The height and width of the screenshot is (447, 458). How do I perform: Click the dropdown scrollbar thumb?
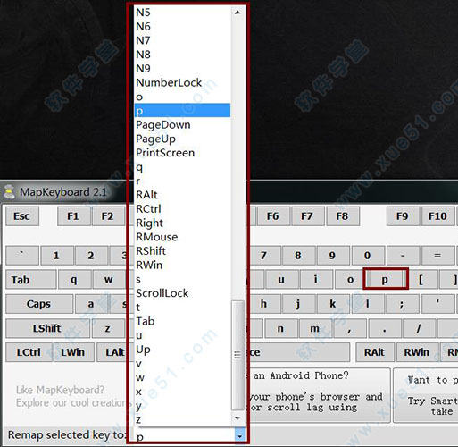237,355
